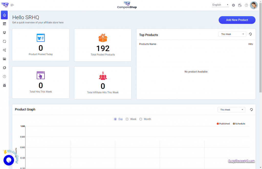Open the user profile avatar menu

(254, 5)
